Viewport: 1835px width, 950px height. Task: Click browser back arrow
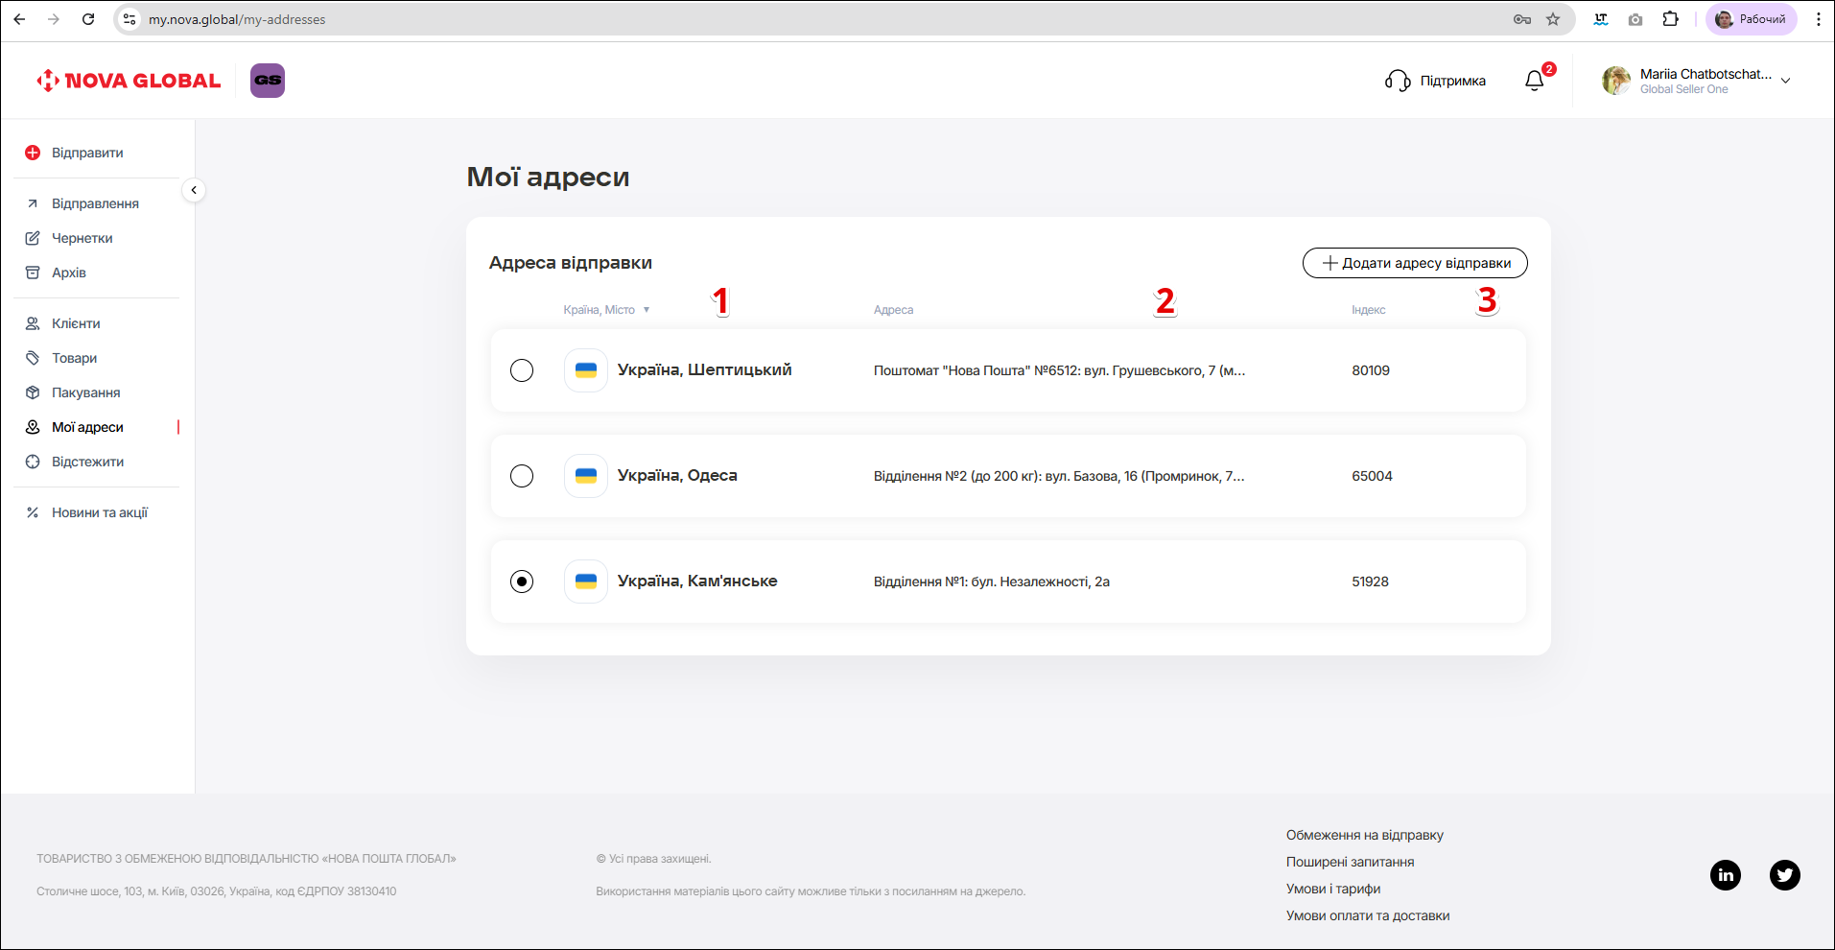point(19,19)
